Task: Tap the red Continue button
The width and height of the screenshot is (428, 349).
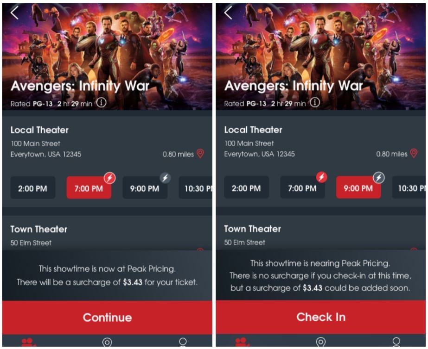Action: coord(107,318)
